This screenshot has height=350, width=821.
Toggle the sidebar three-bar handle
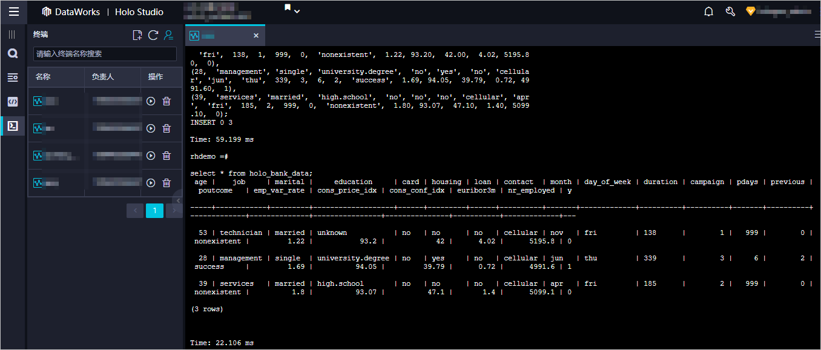(x=12, y=35)
